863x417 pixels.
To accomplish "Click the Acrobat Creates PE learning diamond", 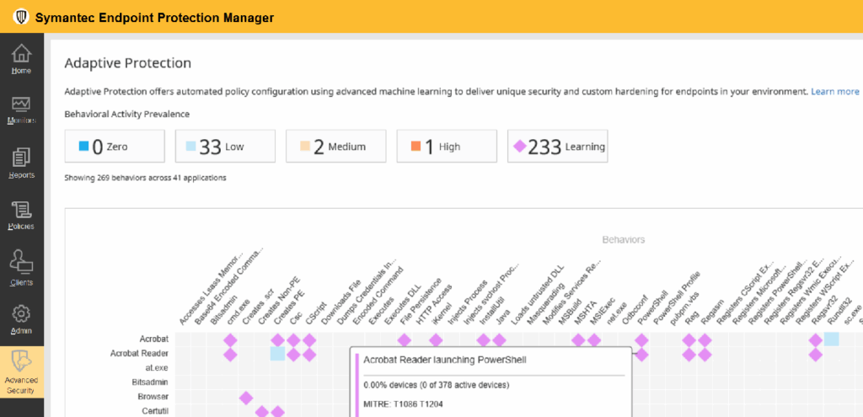I will (x=278, y=340).
